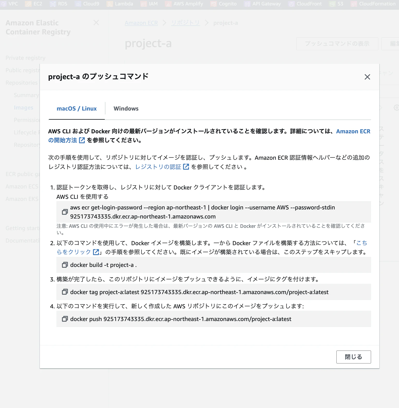Click the aws ecr get-login-password command text

202,212
